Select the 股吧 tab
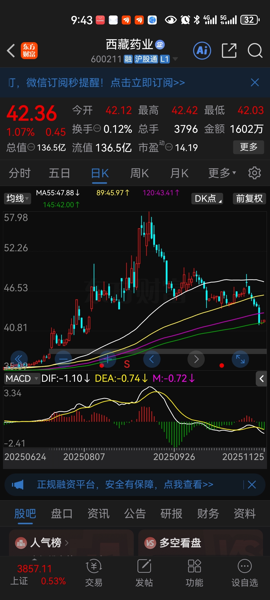Viewport: 270px width, 600px height. (25, 514)
